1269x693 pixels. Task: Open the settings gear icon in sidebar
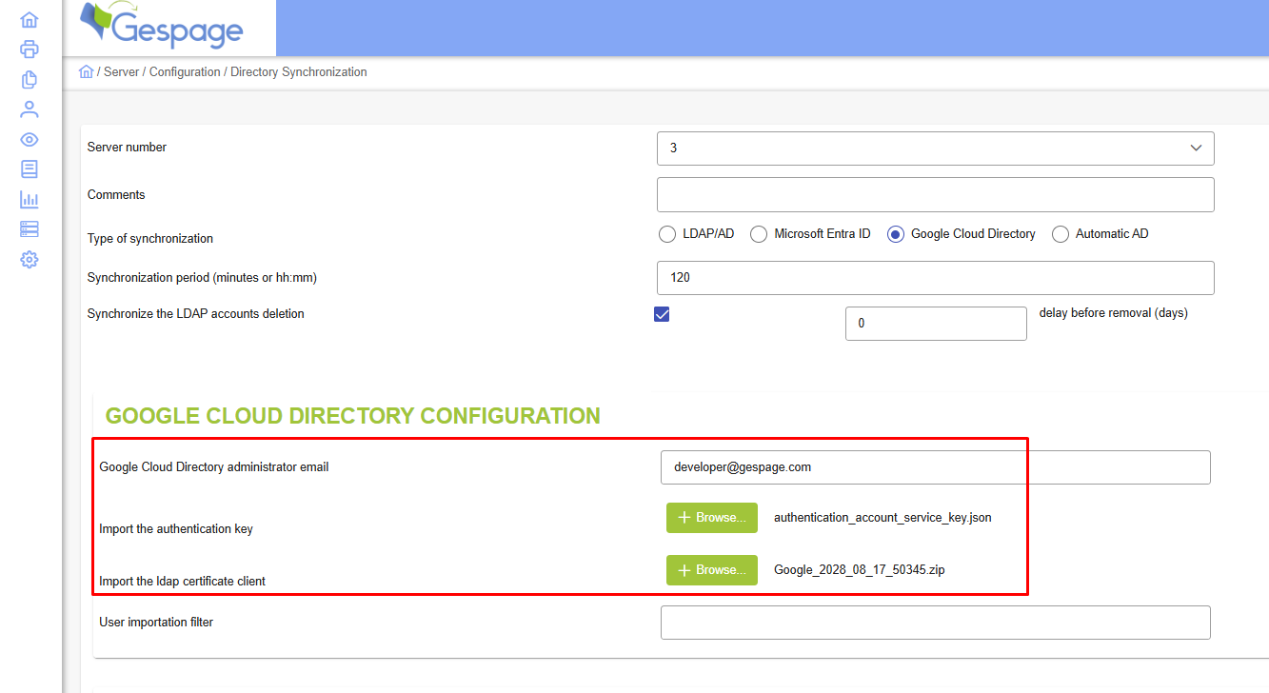point(30,259)
